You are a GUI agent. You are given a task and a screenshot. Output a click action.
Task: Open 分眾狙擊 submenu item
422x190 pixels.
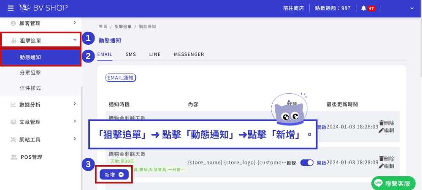click(x=30, y=73)
